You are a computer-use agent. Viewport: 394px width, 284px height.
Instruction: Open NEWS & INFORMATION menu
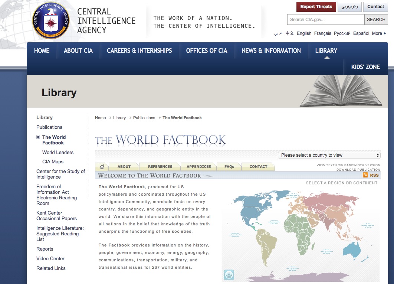(x=271, y=50)
